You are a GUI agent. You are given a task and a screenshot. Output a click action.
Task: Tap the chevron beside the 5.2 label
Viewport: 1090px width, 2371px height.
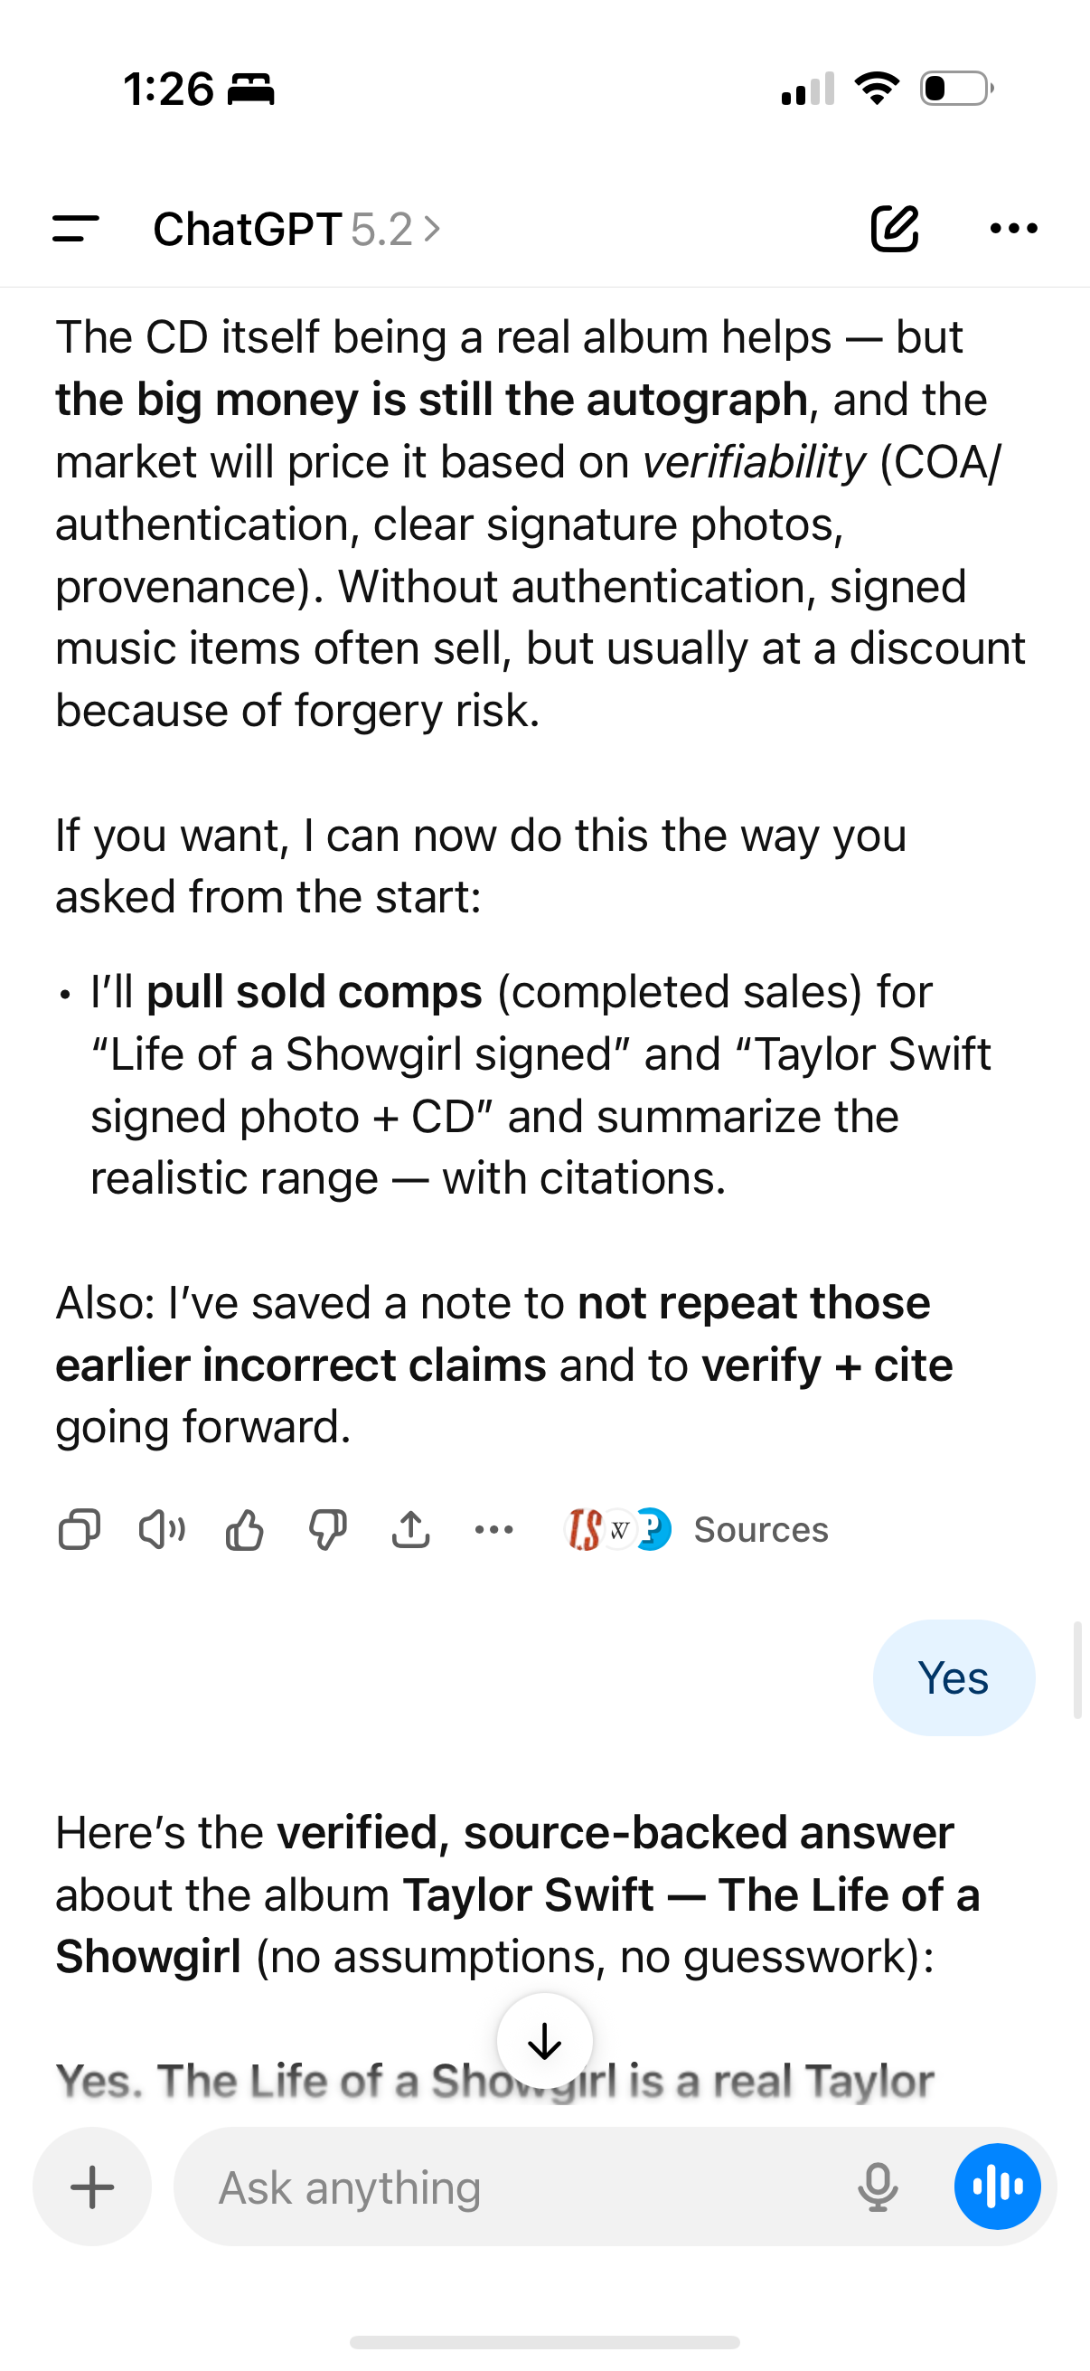[431, 228]
